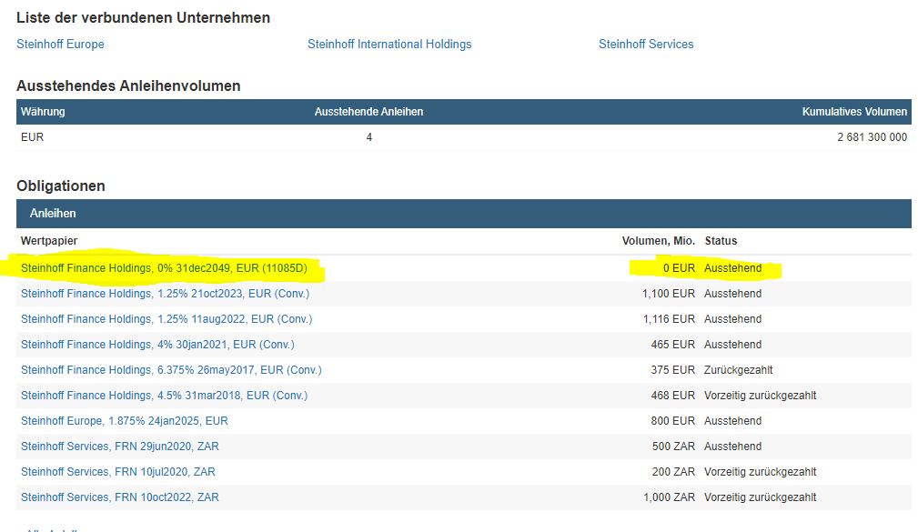918x532 pixels.
Task: Open Steinhoff Services FRN 29jun2020 bond
Action: (120, 447)
